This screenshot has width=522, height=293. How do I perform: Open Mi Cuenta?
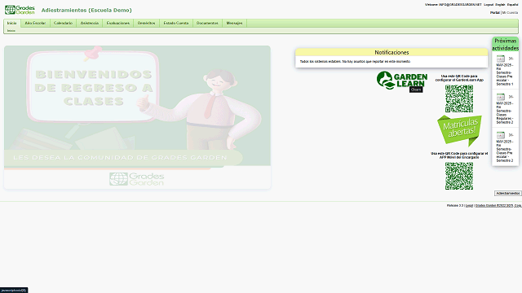tap(510, 13)
